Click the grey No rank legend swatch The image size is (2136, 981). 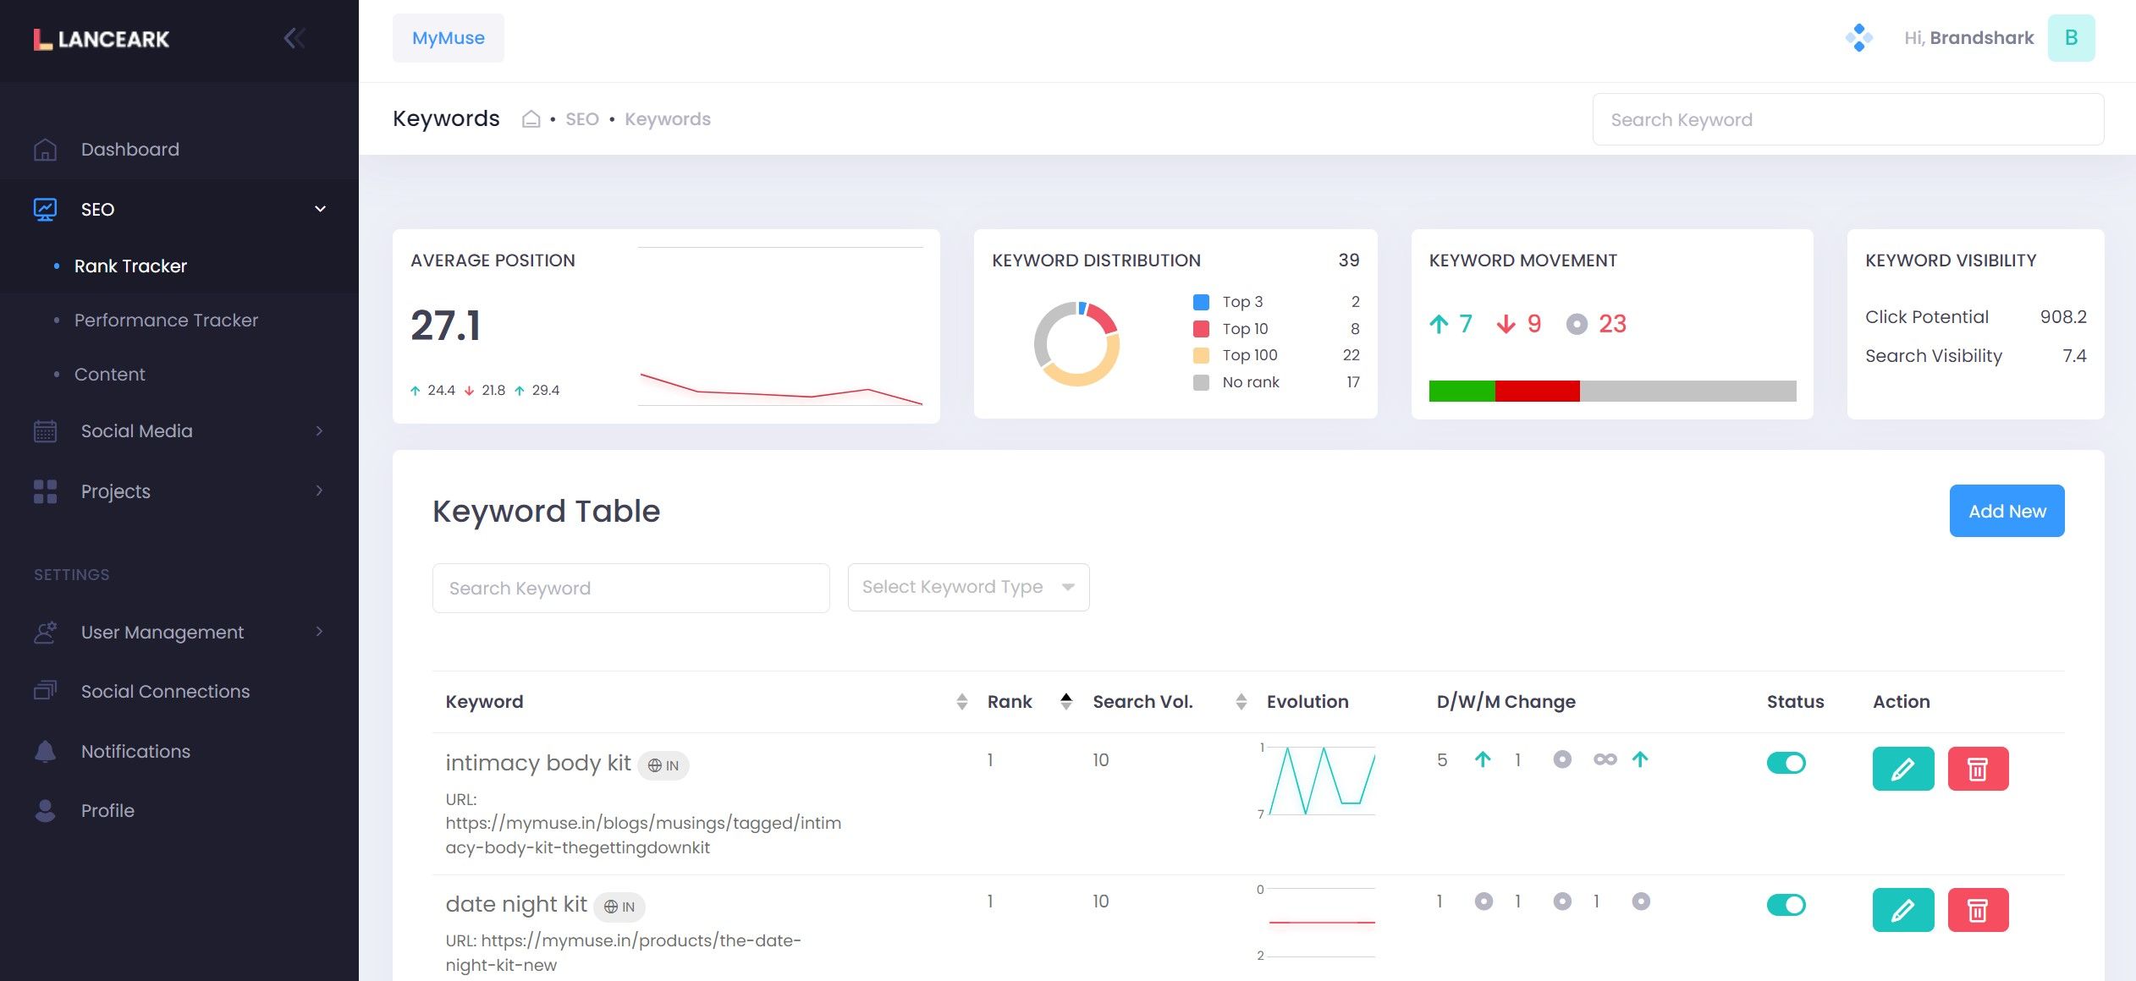tap(1201, 382)
